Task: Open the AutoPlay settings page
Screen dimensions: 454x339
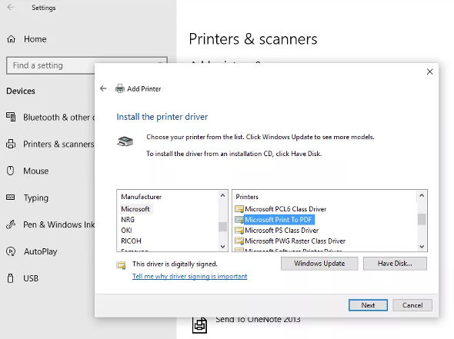Action: point(32,251)
